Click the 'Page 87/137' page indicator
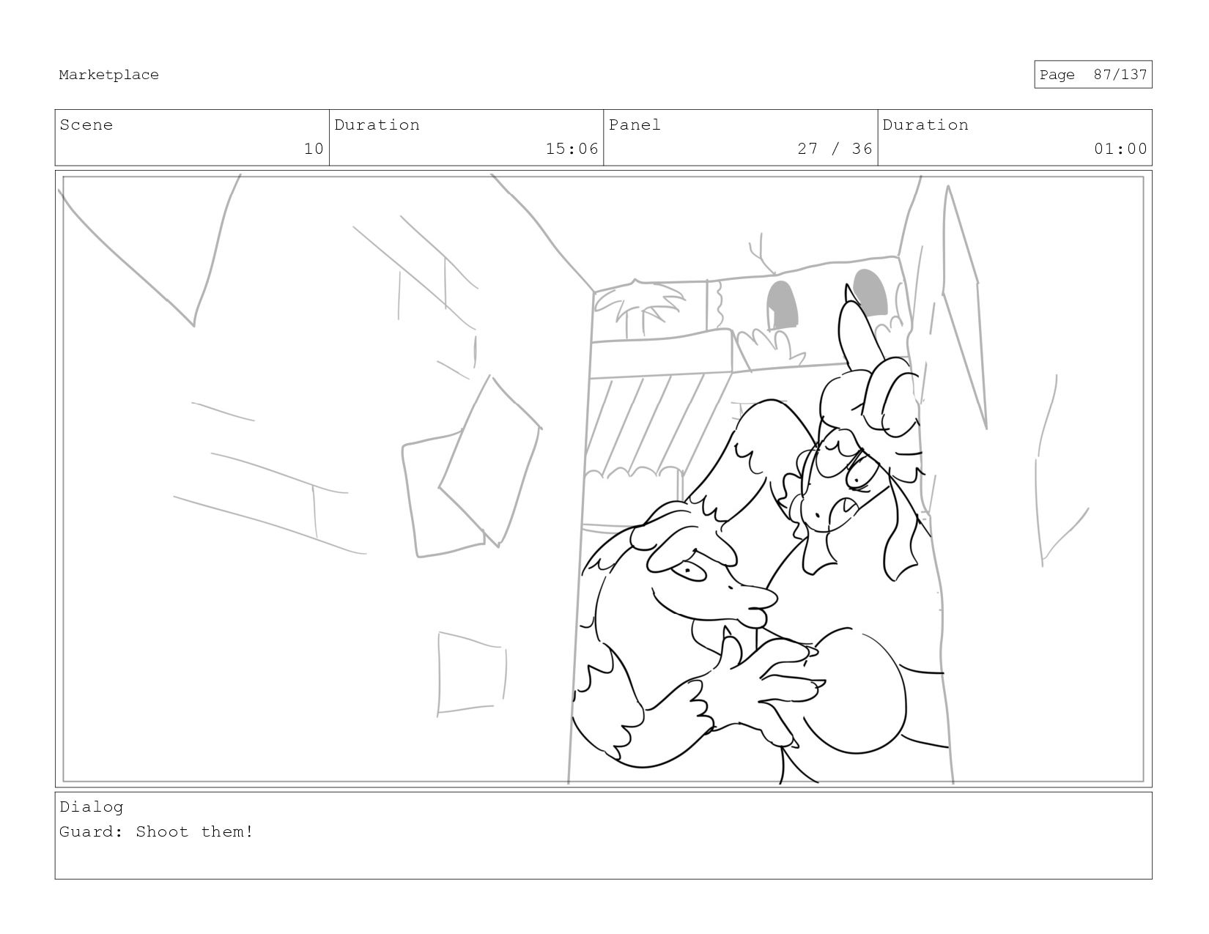Viewport: 1209px width, 934px height. 1092,75
